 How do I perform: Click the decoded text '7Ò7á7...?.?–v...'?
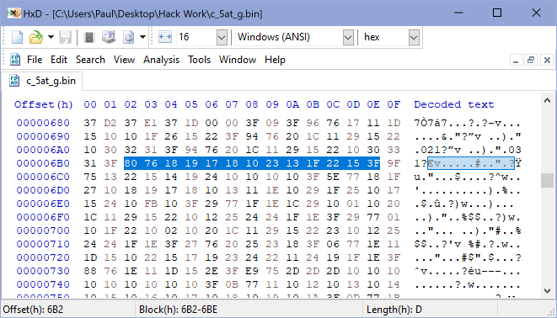point(467,123)
